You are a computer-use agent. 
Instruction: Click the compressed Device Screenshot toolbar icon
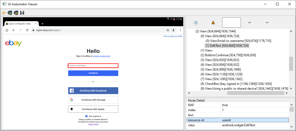tap(16, 13)
